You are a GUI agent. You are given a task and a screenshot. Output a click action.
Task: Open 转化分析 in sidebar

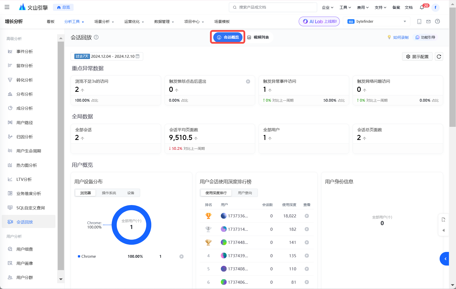coord(28,80)
